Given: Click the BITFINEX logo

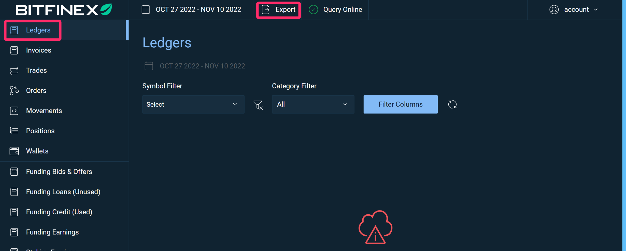Looking at the screenshot, I should 63,9.
